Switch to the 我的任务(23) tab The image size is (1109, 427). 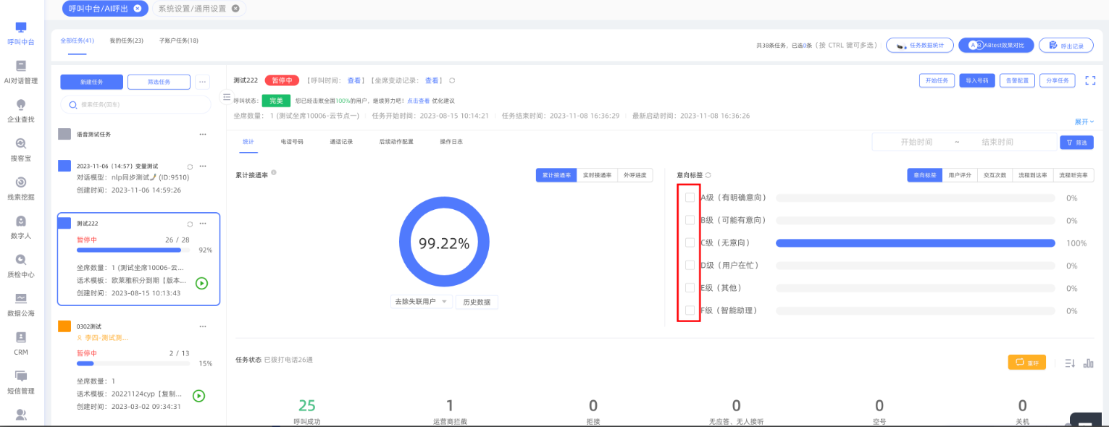click(x=127, y=41)
